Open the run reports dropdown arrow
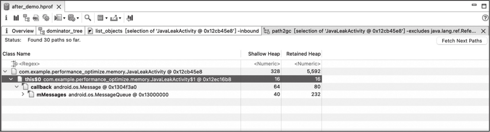Image resolution: width=490 pixels, height=132 pixels. click(x=64, y=18)
